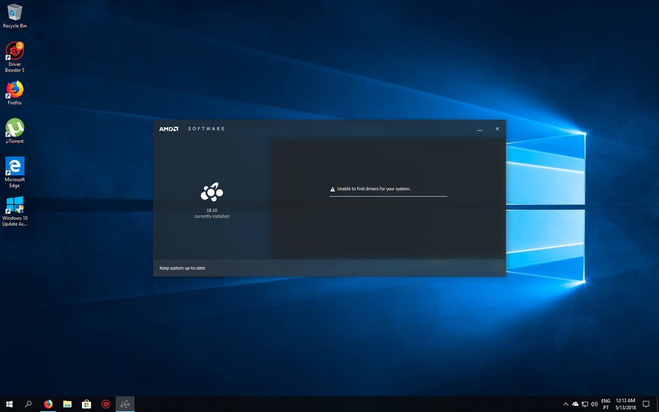Click the 'SOFTWARE' title text
The image size is (659, 412).
click(206, 129)
